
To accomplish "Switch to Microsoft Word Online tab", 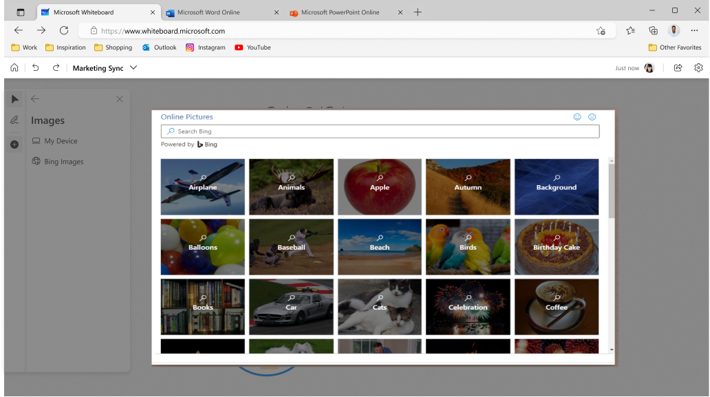I will coord(222,12).
